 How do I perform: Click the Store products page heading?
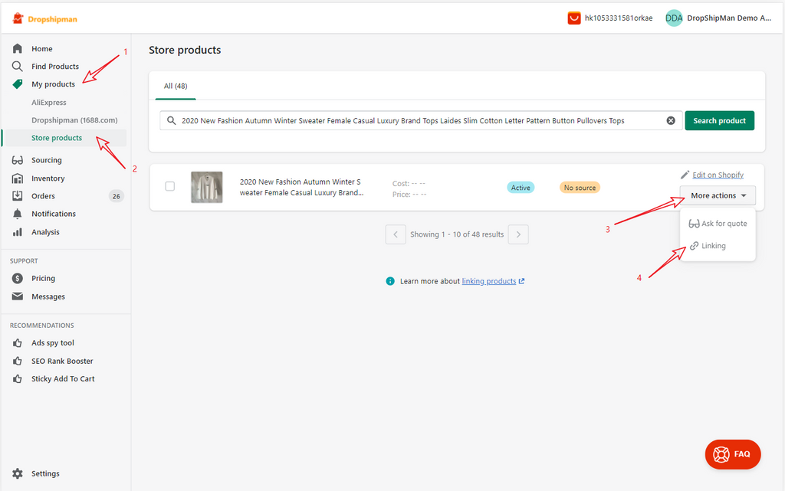click(x=185, y=50)
